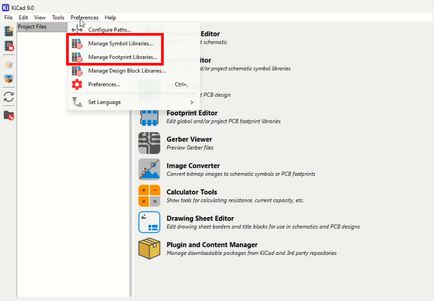Viewport: 434px width, 301px height.
Task: Choose Preferences... Ctrl+, entry
Action: click(134, 84)
